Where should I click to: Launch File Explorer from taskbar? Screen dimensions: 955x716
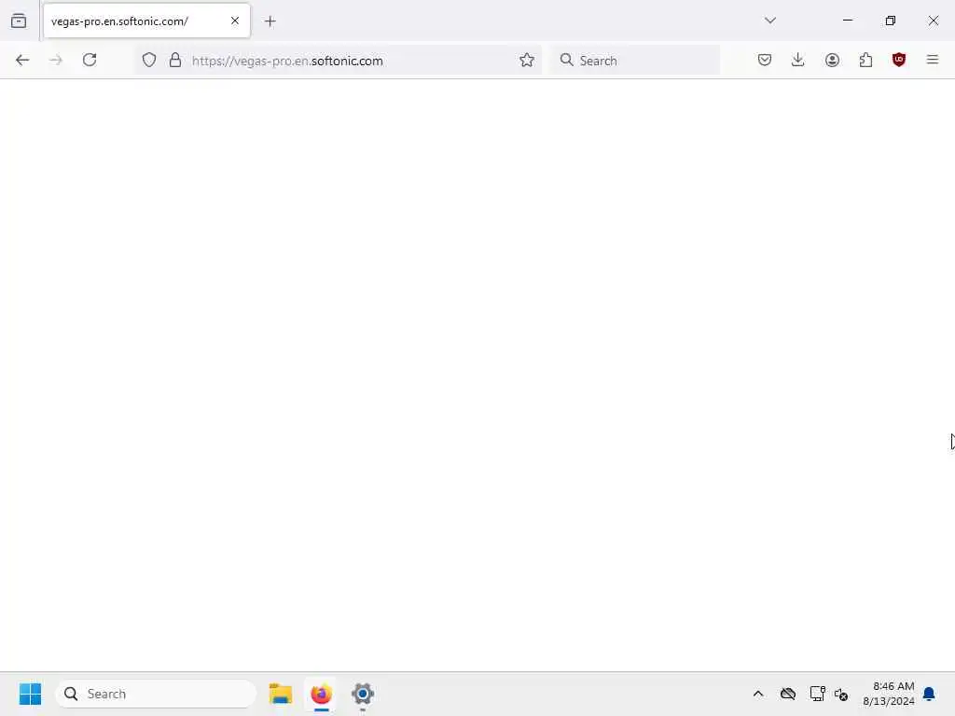[x=281, y=694]
